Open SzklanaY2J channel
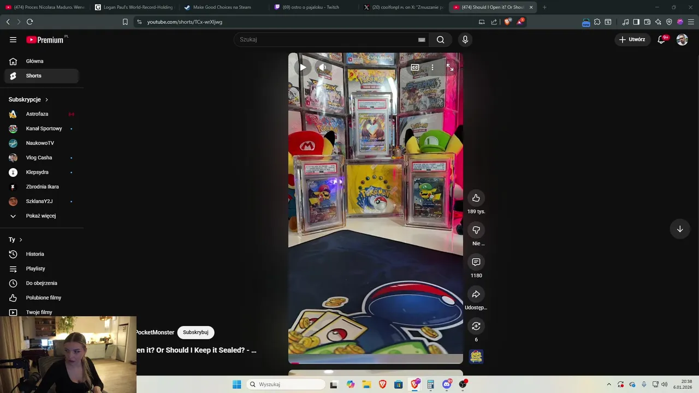699x393 pixels. click(42, 201)
